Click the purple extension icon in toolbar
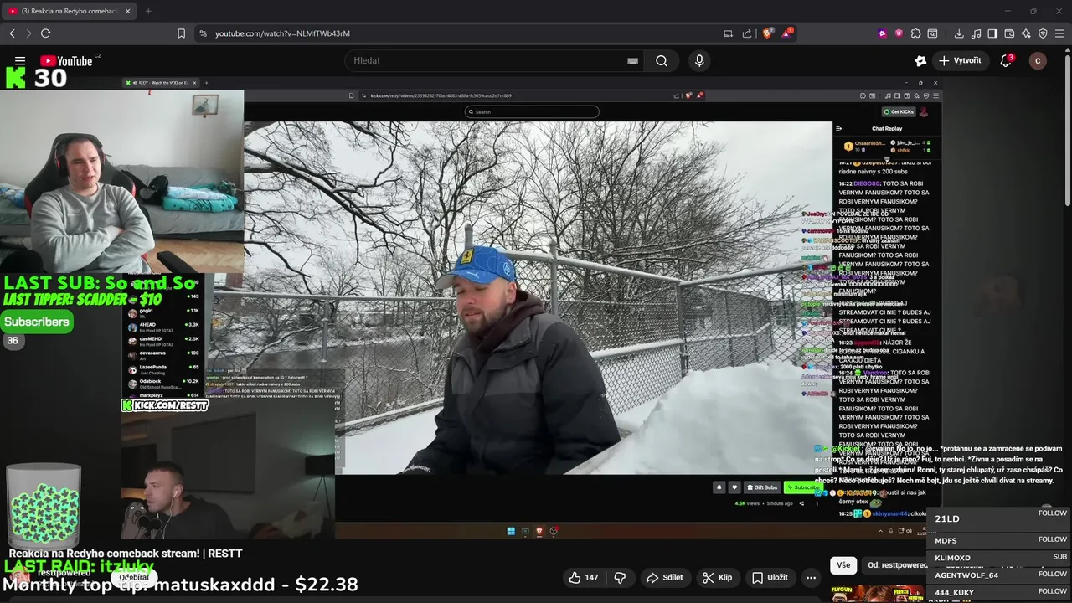 [x=882, y=33]
